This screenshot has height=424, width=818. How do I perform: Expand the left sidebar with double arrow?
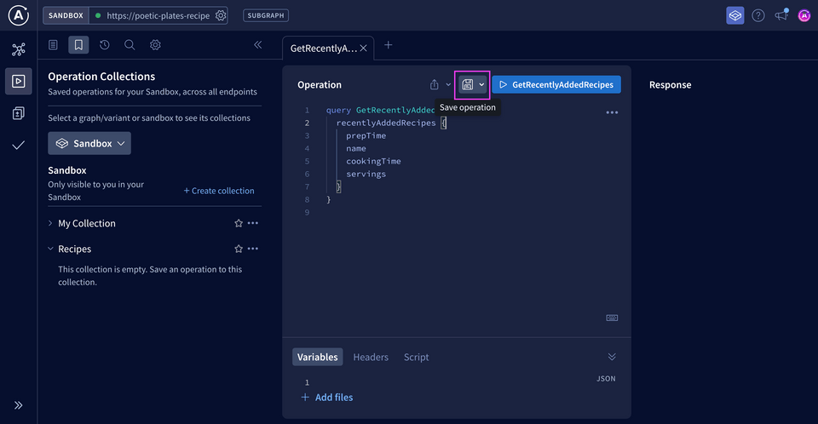18,405
